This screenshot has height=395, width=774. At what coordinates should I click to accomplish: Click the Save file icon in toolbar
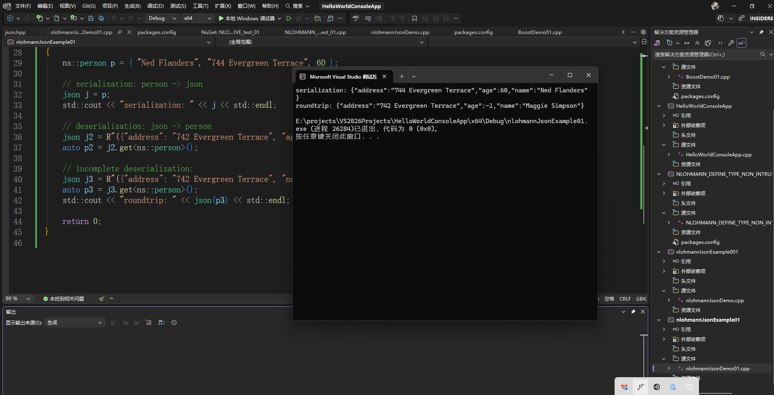(x=91, y=18)
